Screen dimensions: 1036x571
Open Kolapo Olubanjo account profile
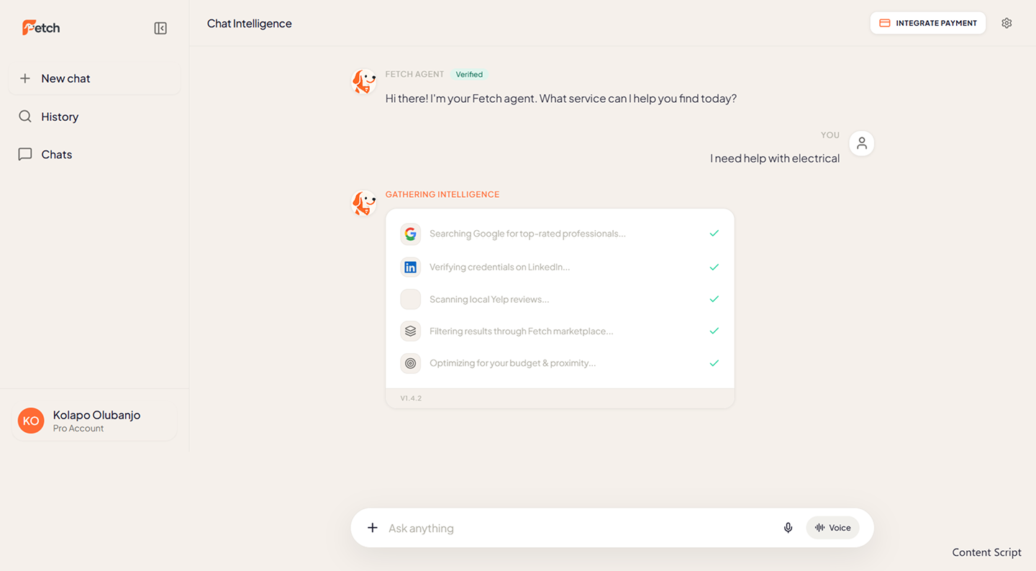coord(94,421)
